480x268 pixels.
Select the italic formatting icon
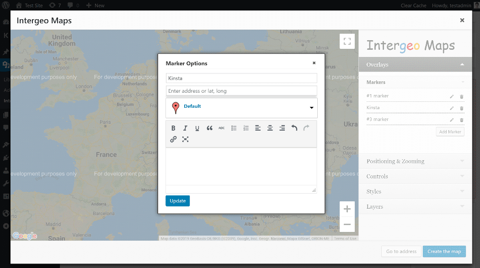pos(185,128)
